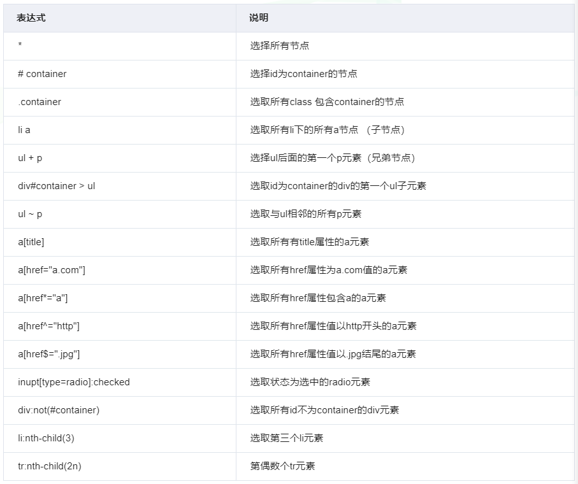Viewport: 578px width, 484px height.
Task: Click "第偶数个tr元素" description
Action: pos(282,466)
